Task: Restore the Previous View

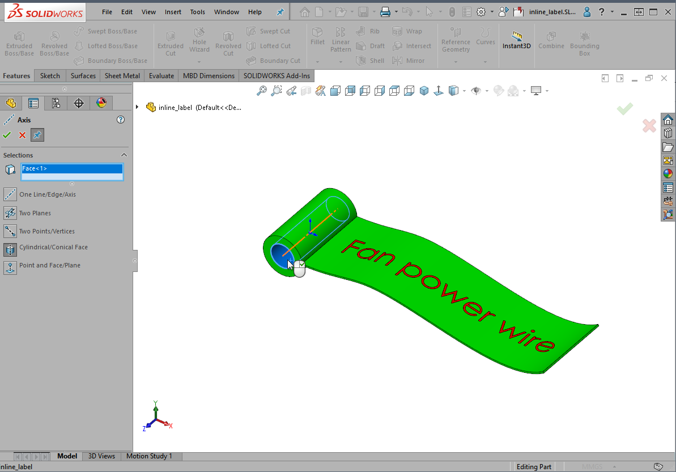Action: tap(291, 91)
